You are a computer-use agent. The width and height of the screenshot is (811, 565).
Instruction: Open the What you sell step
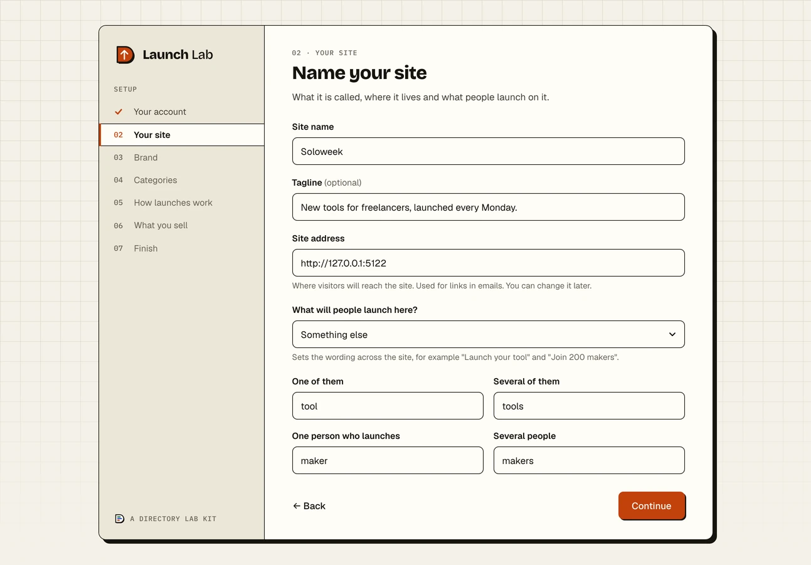tap(182, 225)
